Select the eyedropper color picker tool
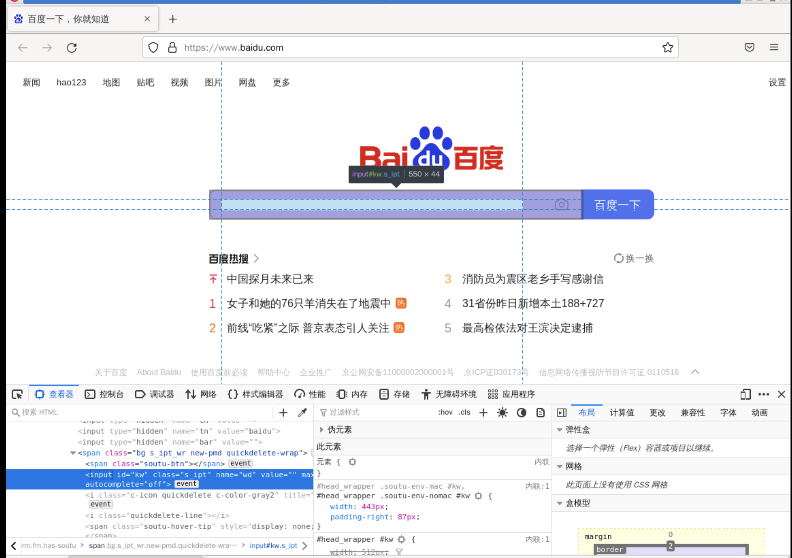This screenshot has width=792, height=558. (x=302, y=412)
